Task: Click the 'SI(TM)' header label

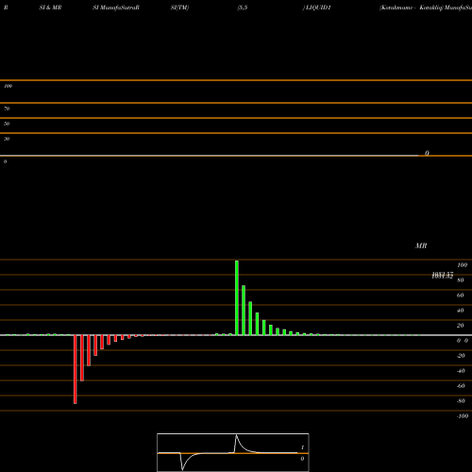Action: click(179, 8)
